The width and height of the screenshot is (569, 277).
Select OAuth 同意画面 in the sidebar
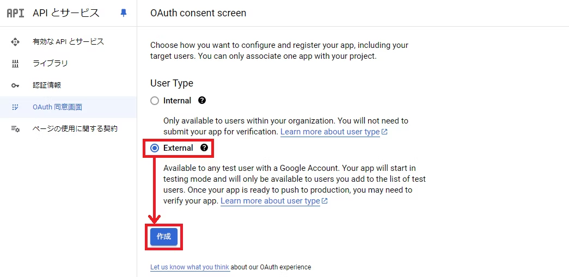click(x=68, y=107)
